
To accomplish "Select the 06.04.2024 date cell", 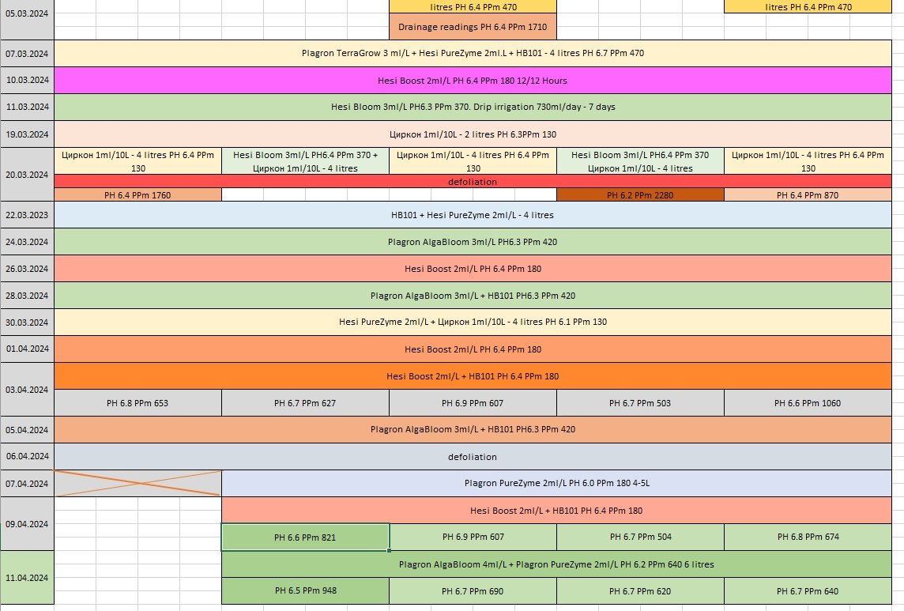I will click(27, 456).
